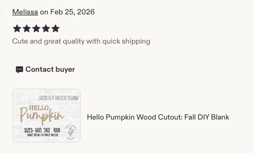Click the third rating star
This screenshot has height=153, width=254.
(x=36, y=28)
